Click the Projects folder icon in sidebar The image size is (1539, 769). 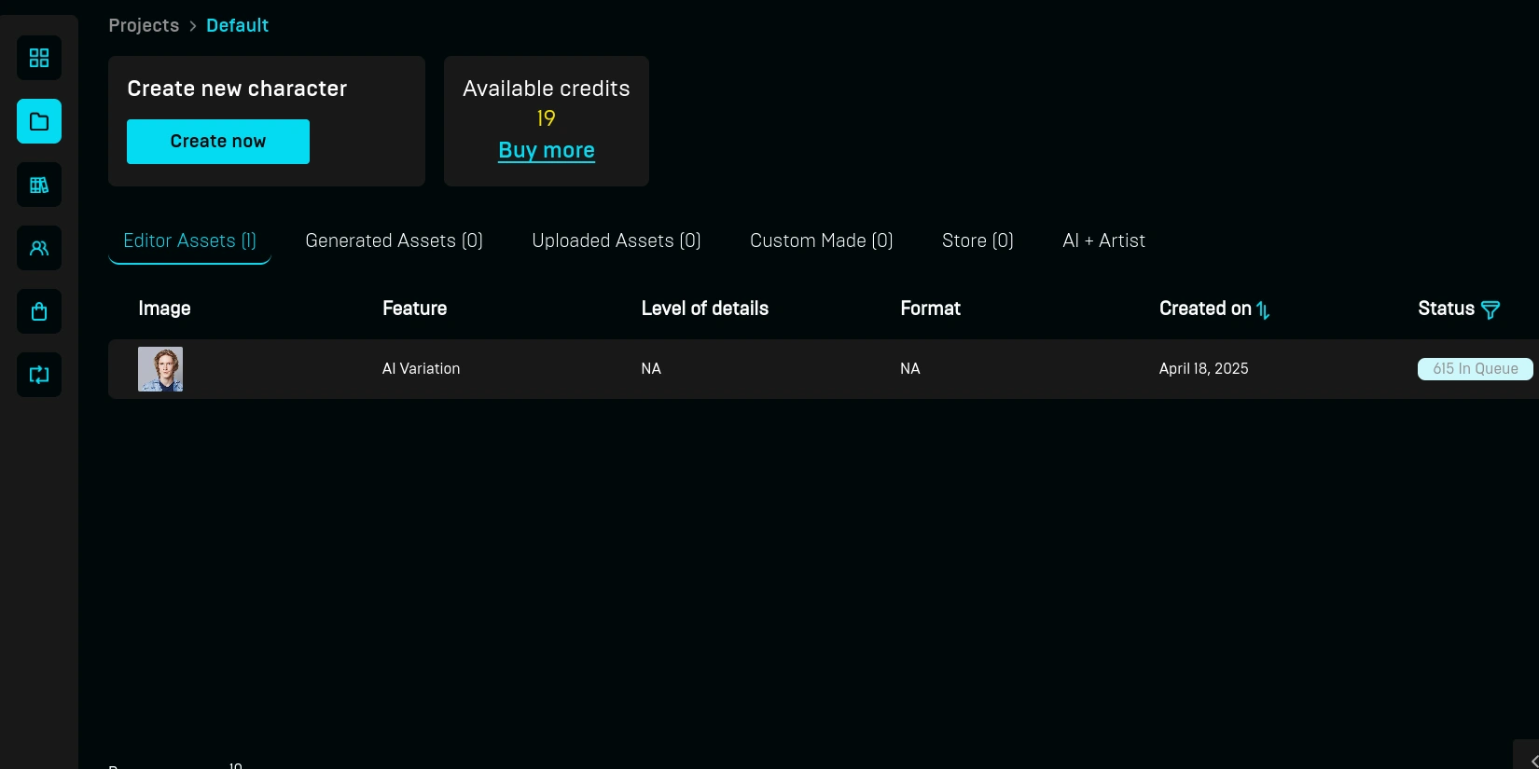[x=39, y=121]
